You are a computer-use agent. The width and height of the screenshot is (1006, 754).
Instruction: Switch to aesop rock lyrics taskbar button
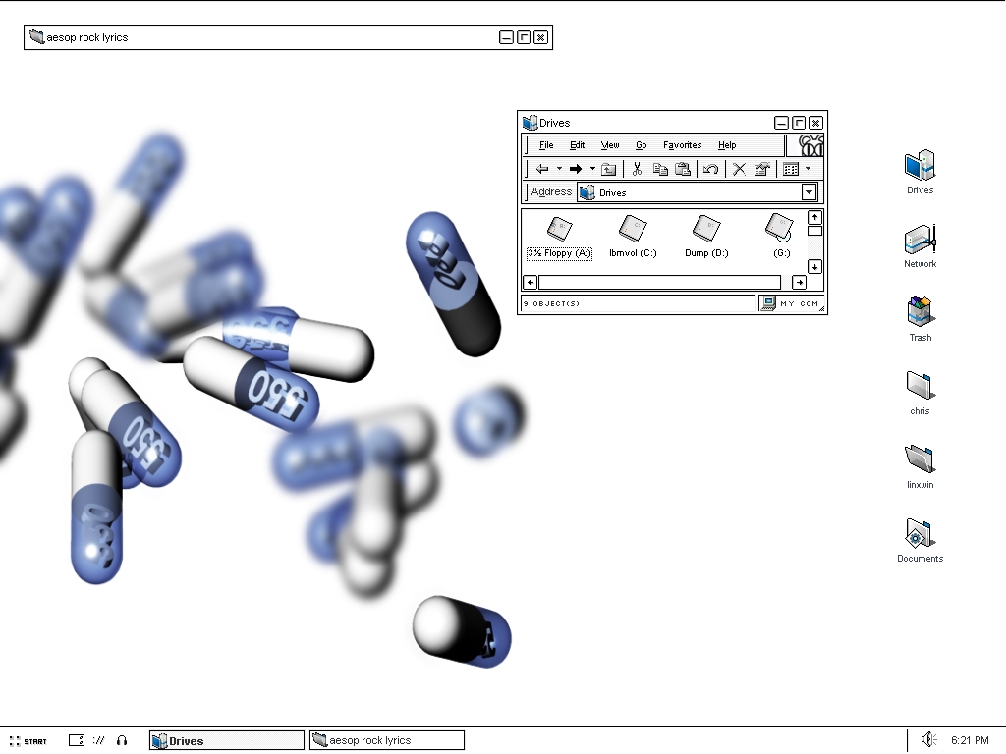point(387,740)
